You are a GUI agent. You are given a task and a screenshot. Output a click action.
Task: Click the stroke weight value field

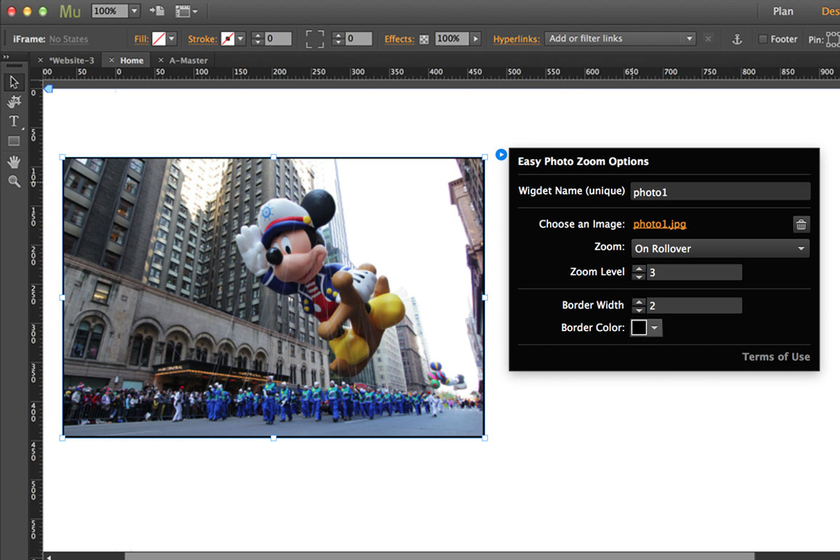point(278,39)
